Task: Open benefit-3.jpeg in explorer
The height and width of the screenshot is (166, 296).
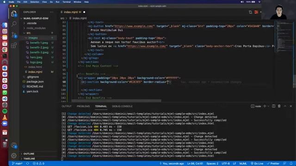Action: coord(39,52)
